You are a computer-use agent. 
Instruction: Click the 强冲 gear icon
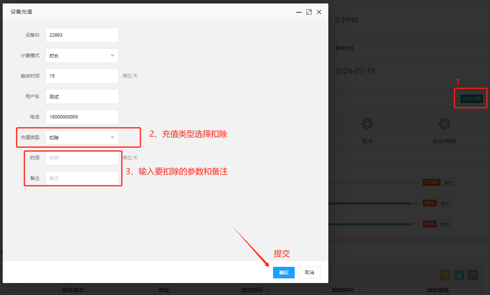pyautogui.click(x=367, y=124)
